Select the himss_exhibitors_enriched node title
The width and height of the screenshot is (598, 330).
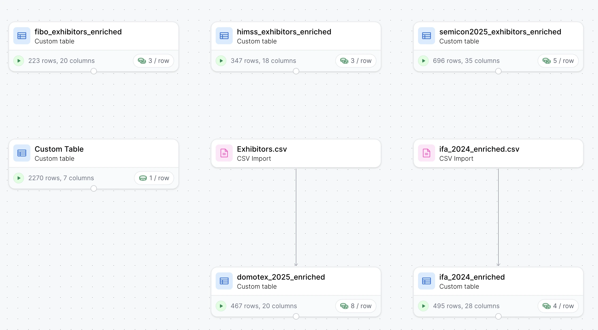[x=284, y=31]
